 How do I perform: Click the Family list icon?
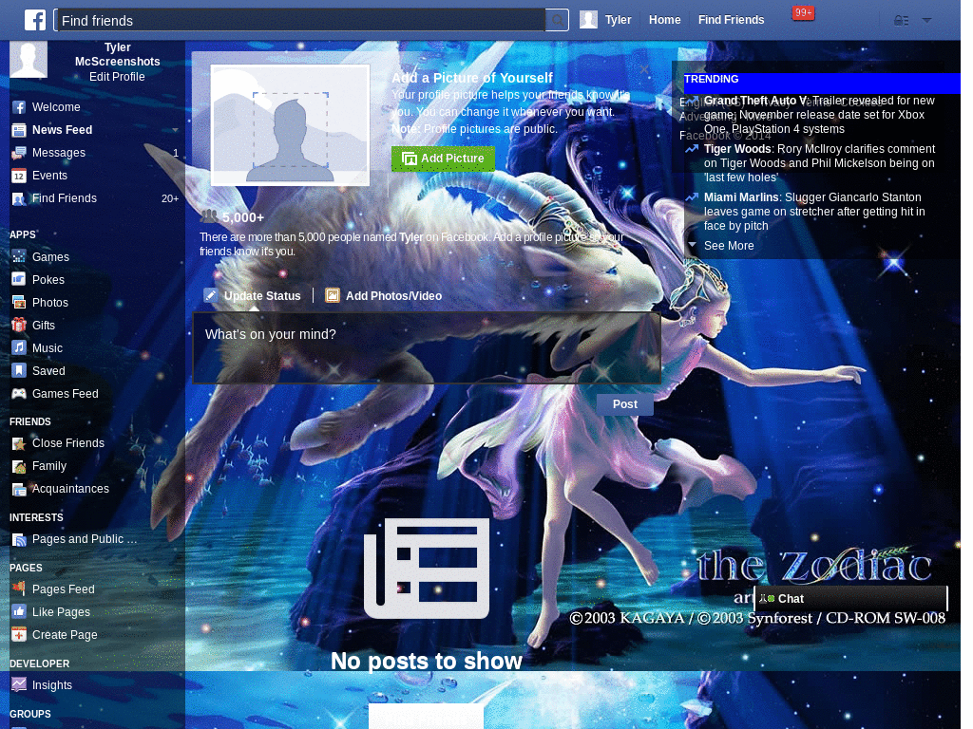[19, 466]
